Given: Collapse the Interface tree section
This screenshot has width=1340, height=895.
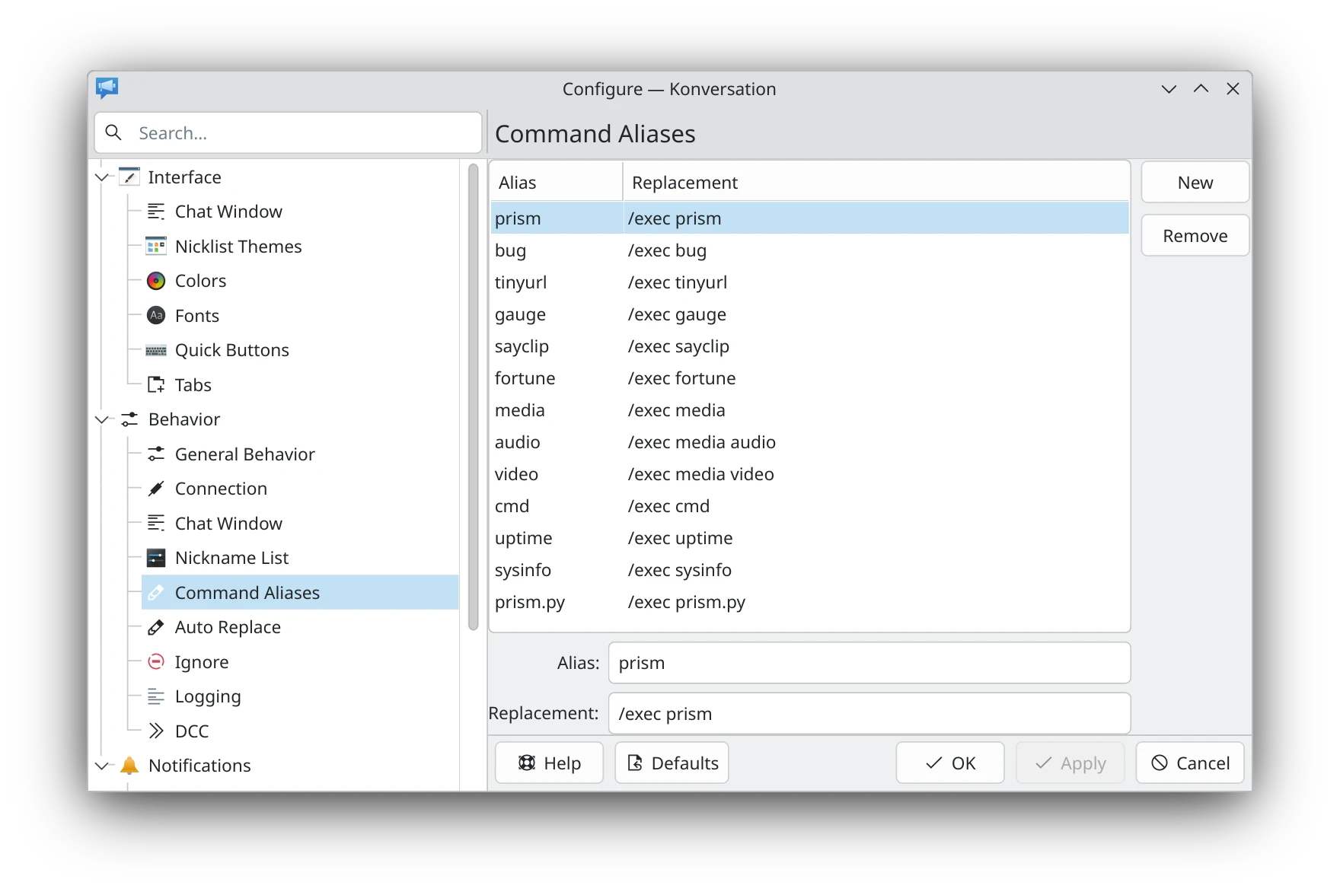Looking at the screenshot, I should tap(102, 177).
